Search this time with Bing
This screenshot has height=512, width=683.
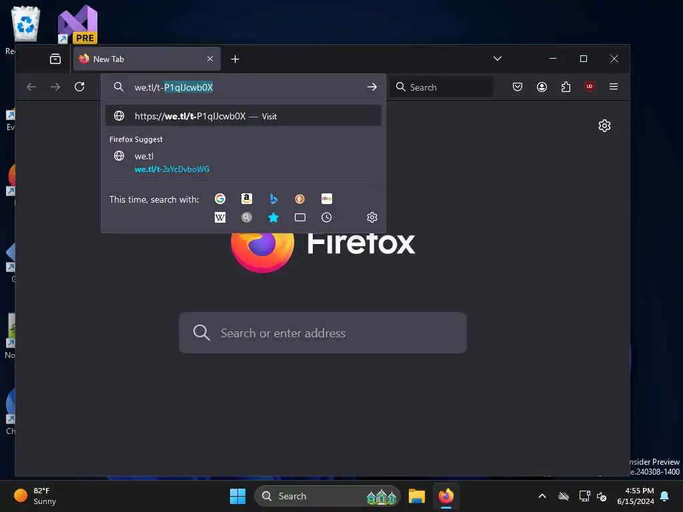point(273,199)
